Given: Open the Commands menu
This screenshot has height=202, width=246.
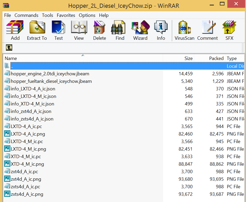Looking at the screenshot, I should coord(26,15).
